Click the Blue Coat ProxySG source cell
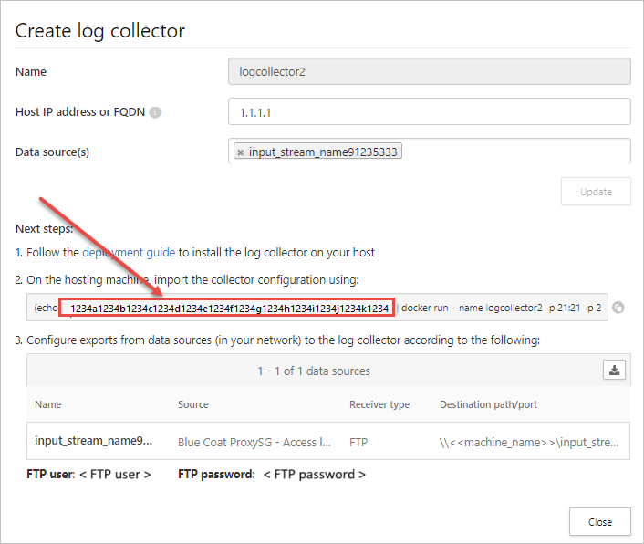Image resolution: width=644 pixels, height=544 pixels. [254, 441]
